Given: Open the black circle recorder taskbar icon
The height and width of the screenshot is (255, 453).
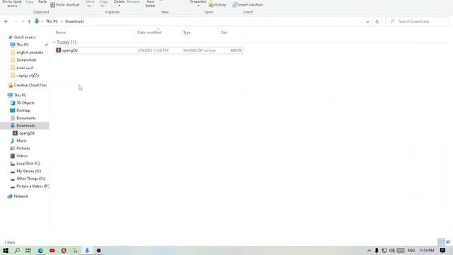Looking at the screenshot, I should pos(98,250).
